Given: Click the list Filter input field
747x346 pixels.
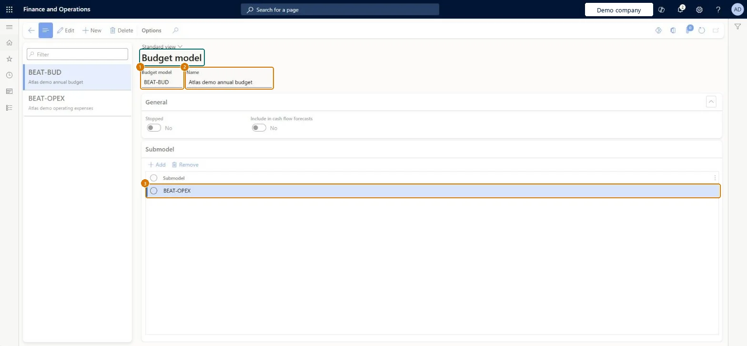Looking at the screenshot, I should coord(77,54).
